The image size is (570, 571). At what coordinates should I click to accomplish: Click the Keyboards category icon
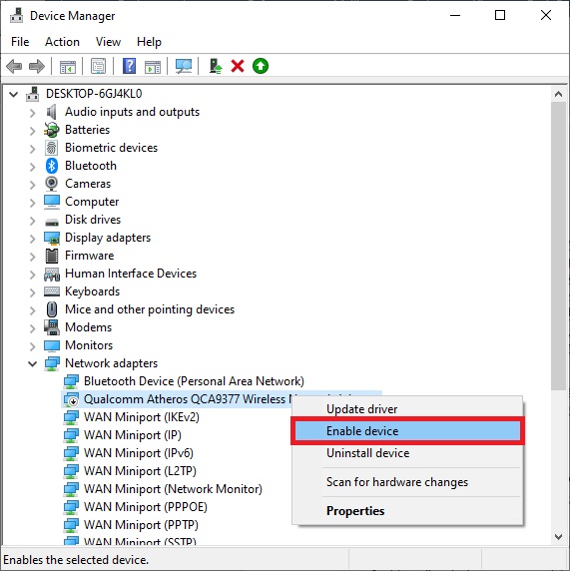[x=52, y=291]
